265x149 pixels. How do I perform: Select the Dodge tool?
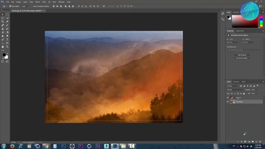click(7, 36)
